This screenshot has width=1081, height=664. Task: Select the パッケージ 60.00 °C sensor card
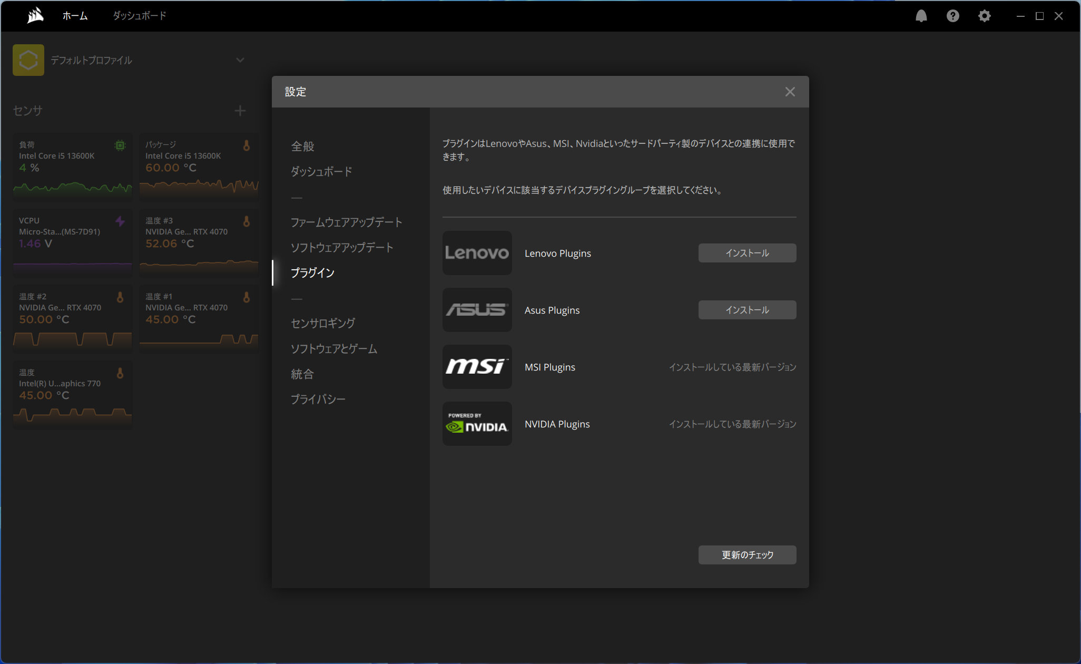point(199,167)
